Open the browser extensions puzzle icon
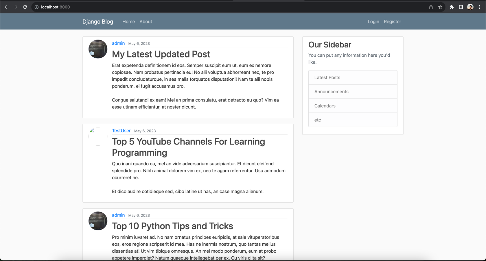The width and height of the screenshot is (486, 261). (452, 7)
